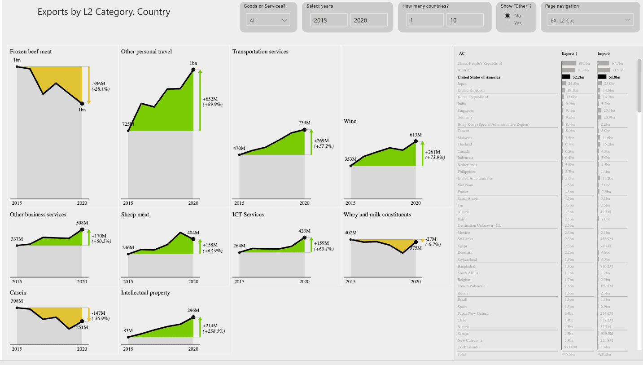Click the start year field showing 2015
Screen dimensions: 643x365
coord(329,20)
